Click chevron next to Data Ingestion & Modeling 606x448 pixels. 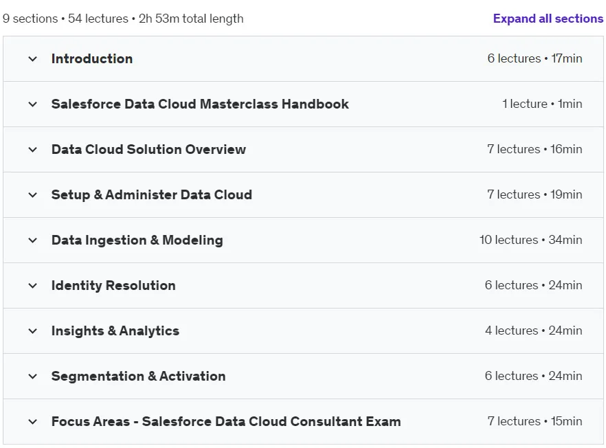click(33, 240)
